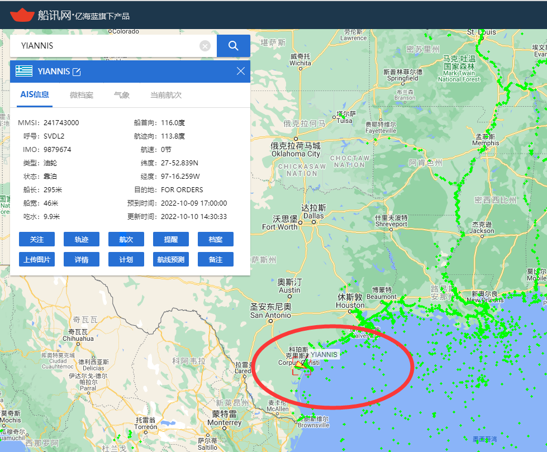The width and height of the screenshot is (547, 452).
Task: Click the Greek flag icon in the panel header
Action: point(23,71)
